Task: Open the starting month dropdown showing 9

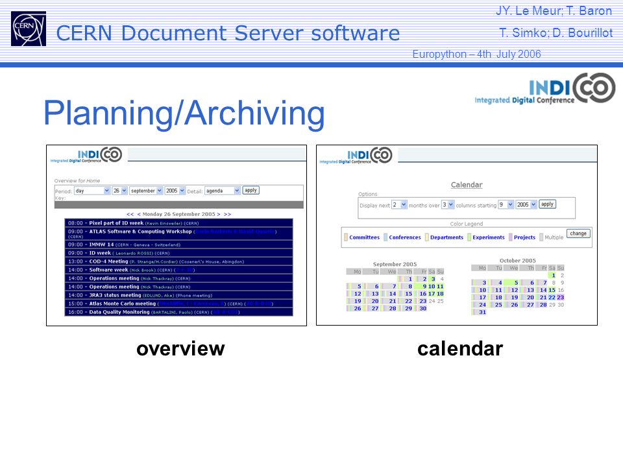Action: pyautogui.click(x=506, y=205)
